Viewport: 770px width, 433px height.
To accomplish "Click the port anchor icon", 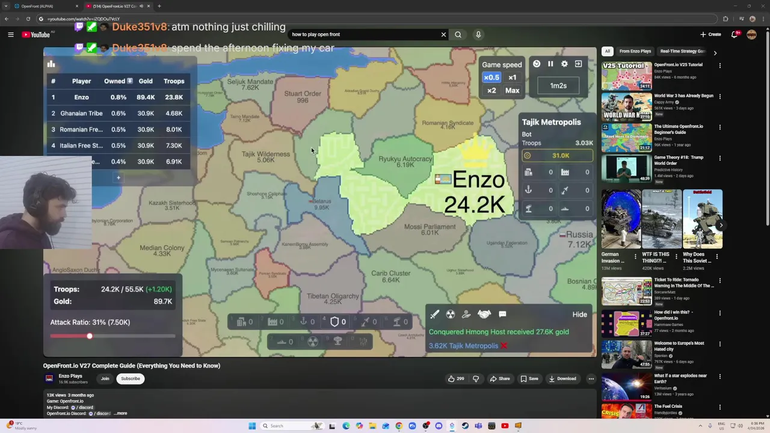I will click(x=528, y=191).
